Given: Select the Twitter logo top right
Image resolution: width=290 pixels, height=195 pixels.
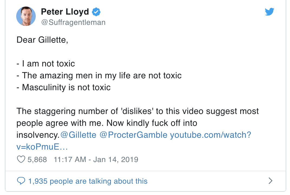Looking at the screenshot, I should pyautogui.click(x=269, y=12).
